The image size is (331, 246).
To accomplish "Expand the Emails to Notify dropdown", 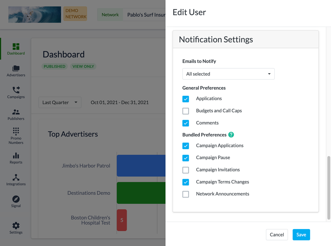I will pos(228,74).
